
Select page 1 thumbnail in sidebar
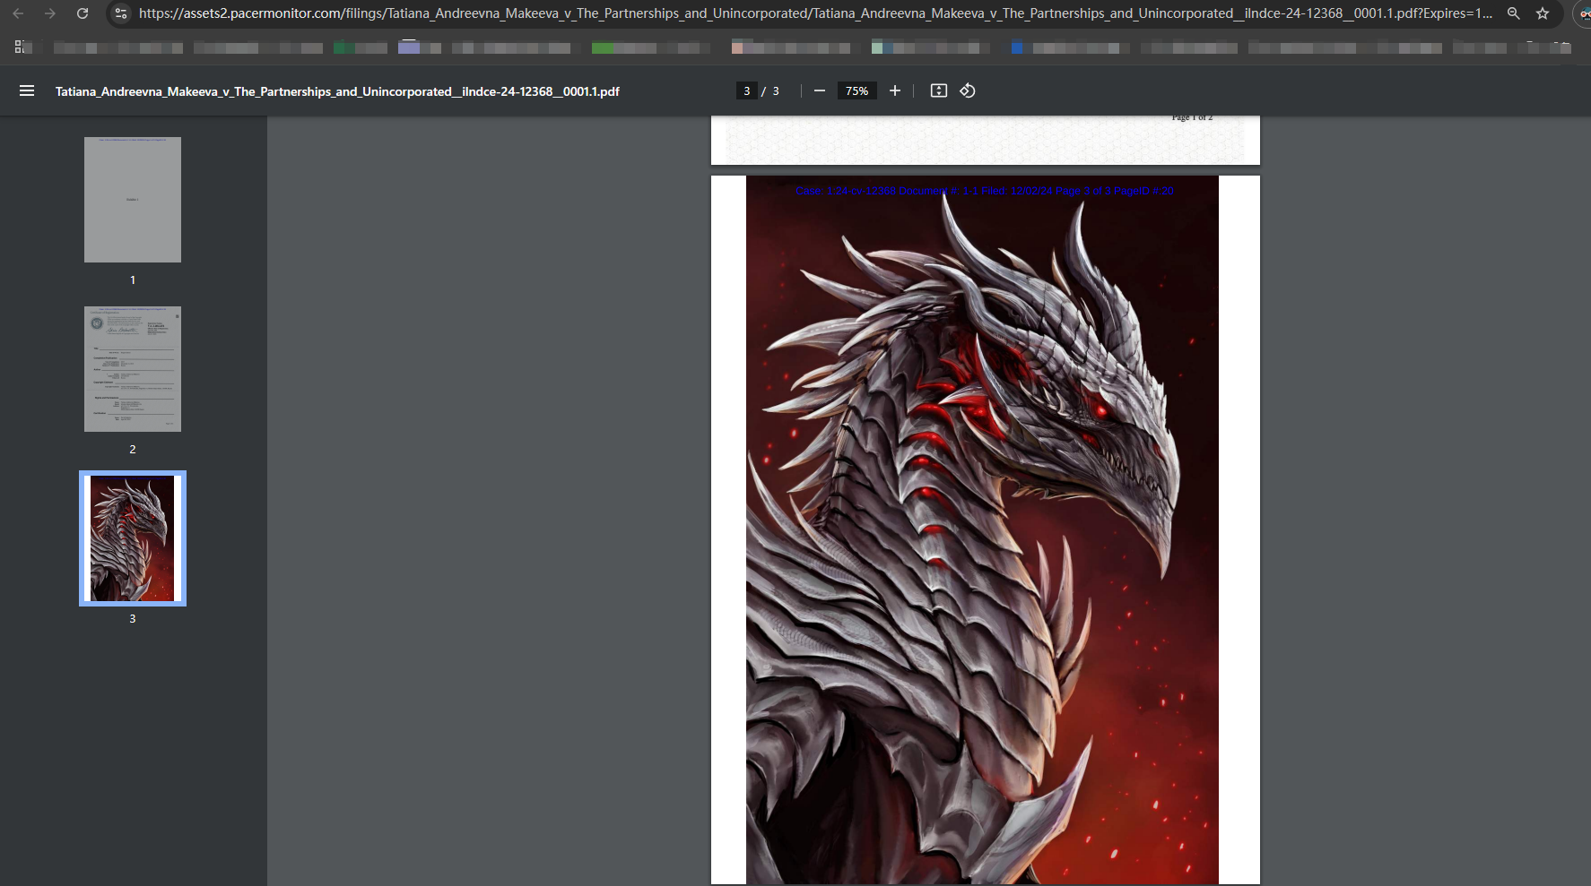(133, 200)
